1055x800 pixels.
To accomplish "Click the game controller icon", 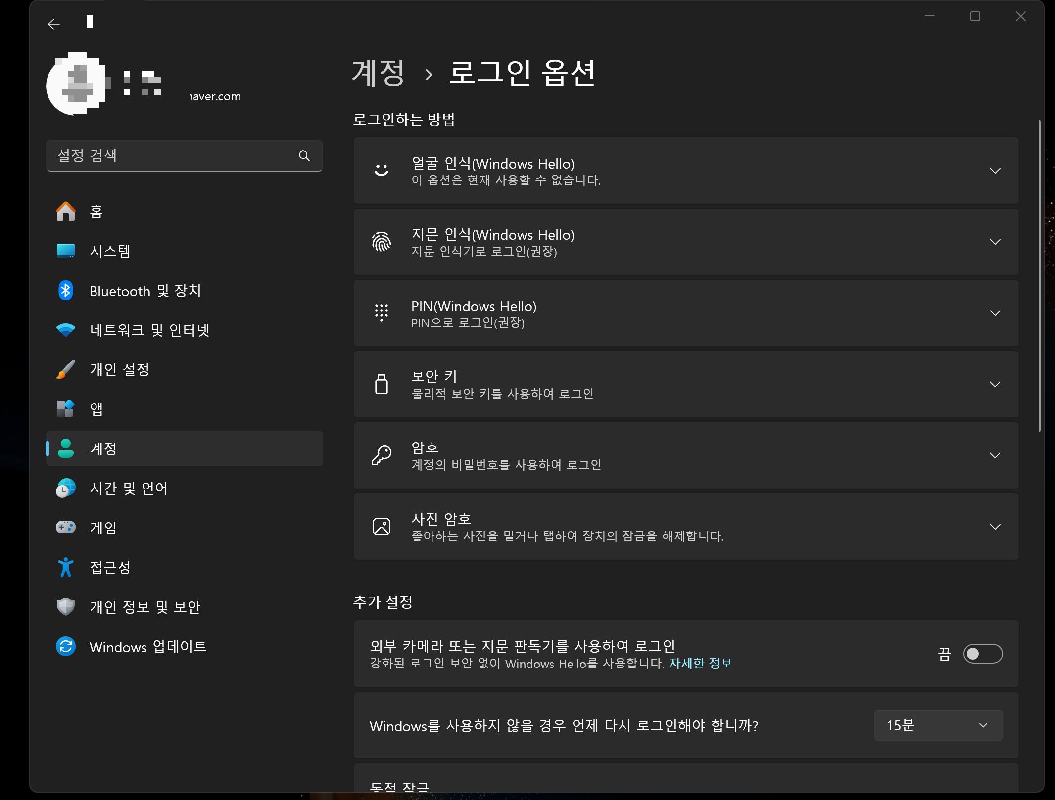I will pyautogui.click(x=66, y=527).
